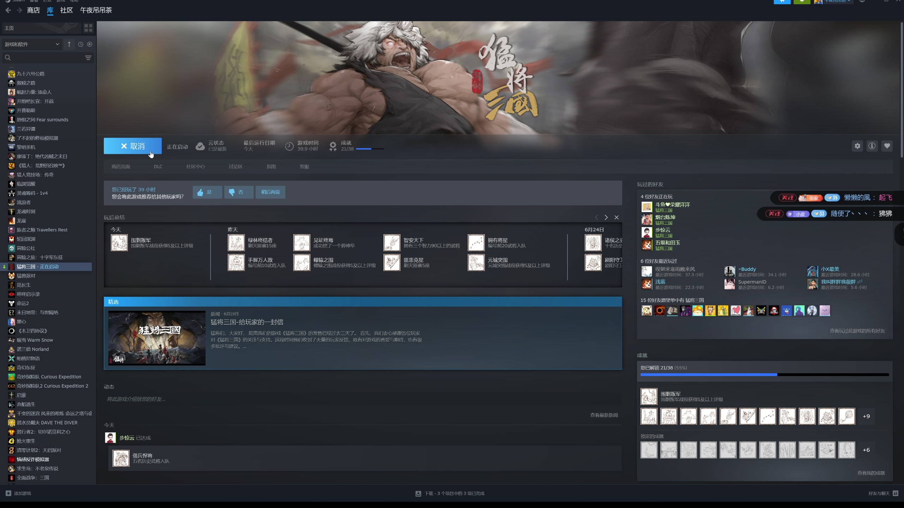
Task: Open advanced filter options beside search
Action: coord(88,58)
